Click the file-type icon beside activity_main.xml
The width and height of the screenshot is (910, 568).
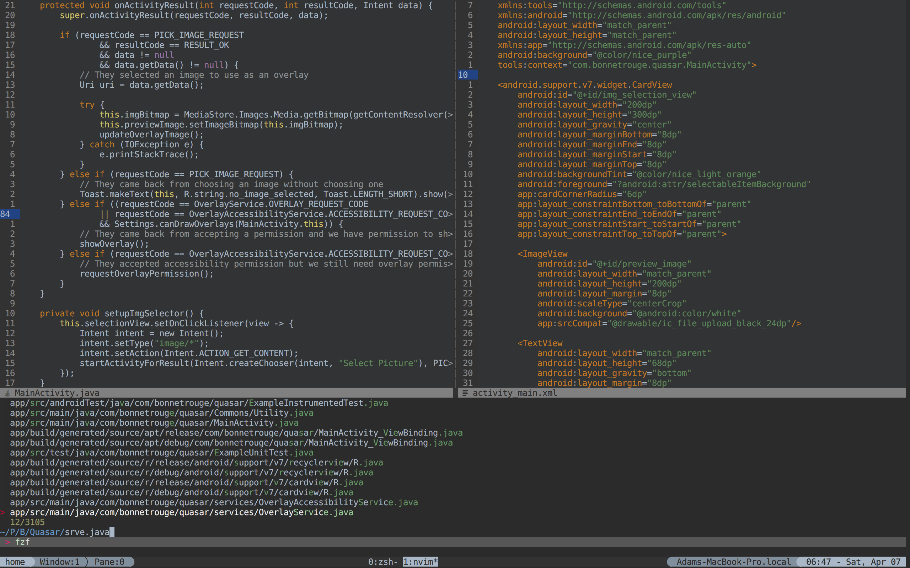tap(465, 393)
